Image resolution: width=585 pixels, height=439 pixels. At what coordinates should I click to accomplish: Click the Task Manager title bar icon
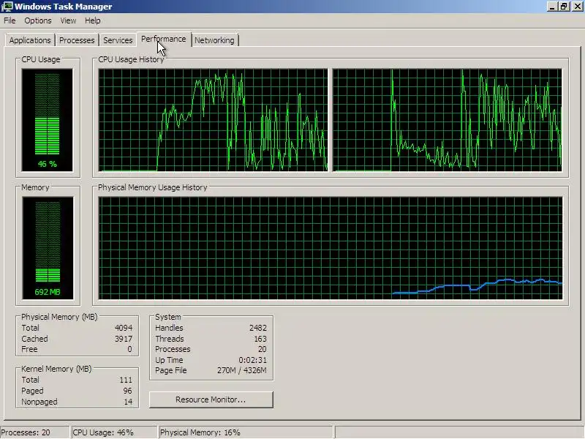[x=7, y=7]
